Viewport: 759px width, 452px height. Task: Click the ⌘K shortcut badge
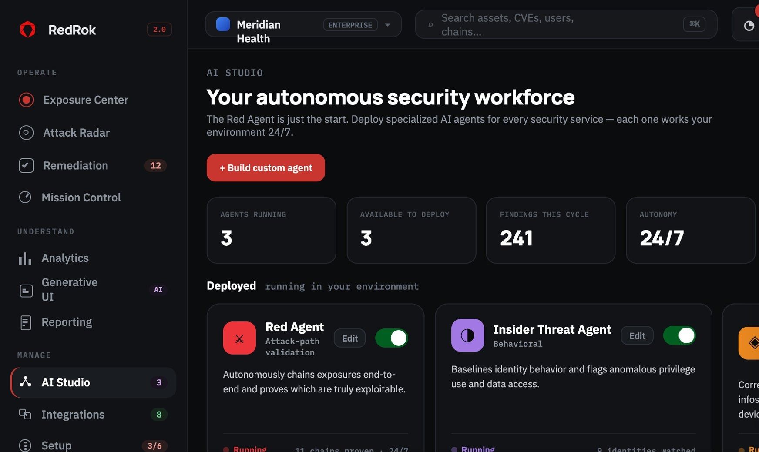(694, 24)
